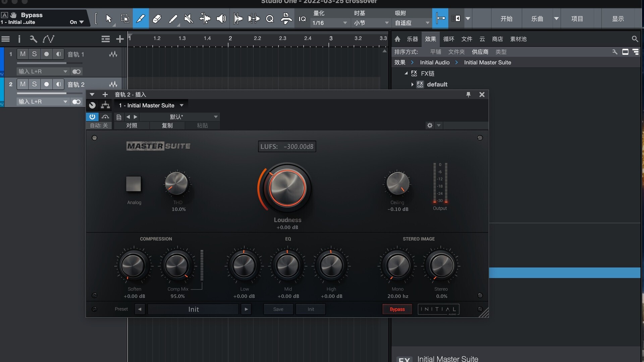
Task: Select the Range selection tool
Action: point(125,19)
